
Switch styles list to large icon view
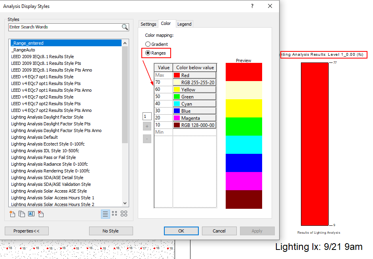click(124, 214)
